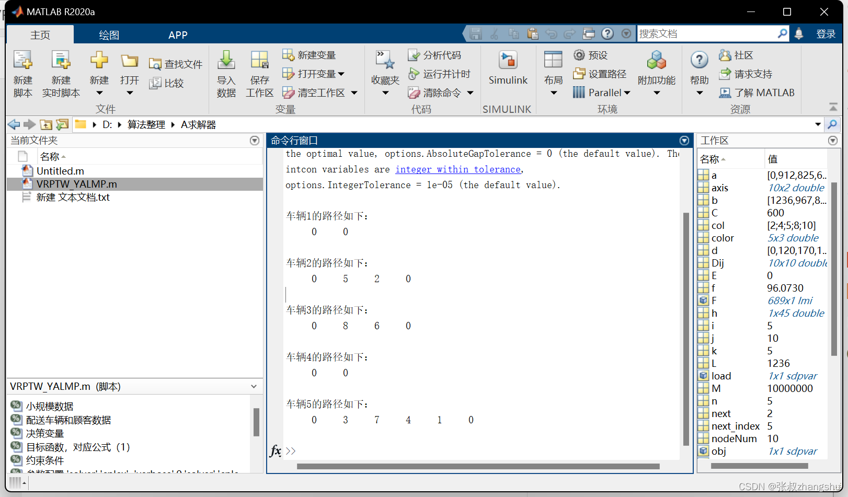The width and height of the screenshot is (848, 497).
Task: Open the 查找文件 find files tool
Action: 175,63
